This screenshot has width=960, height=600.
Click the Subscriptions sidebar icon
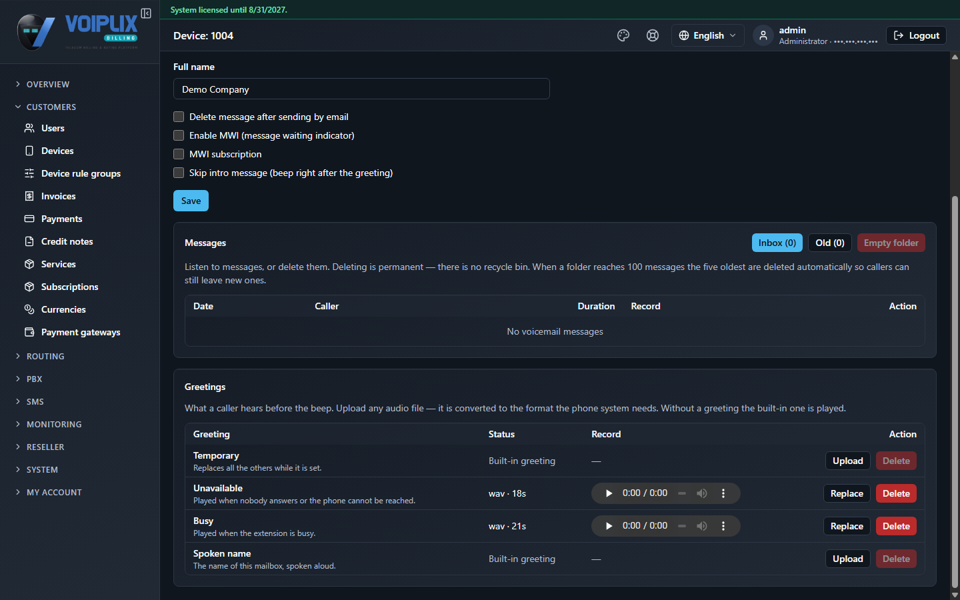29,287
